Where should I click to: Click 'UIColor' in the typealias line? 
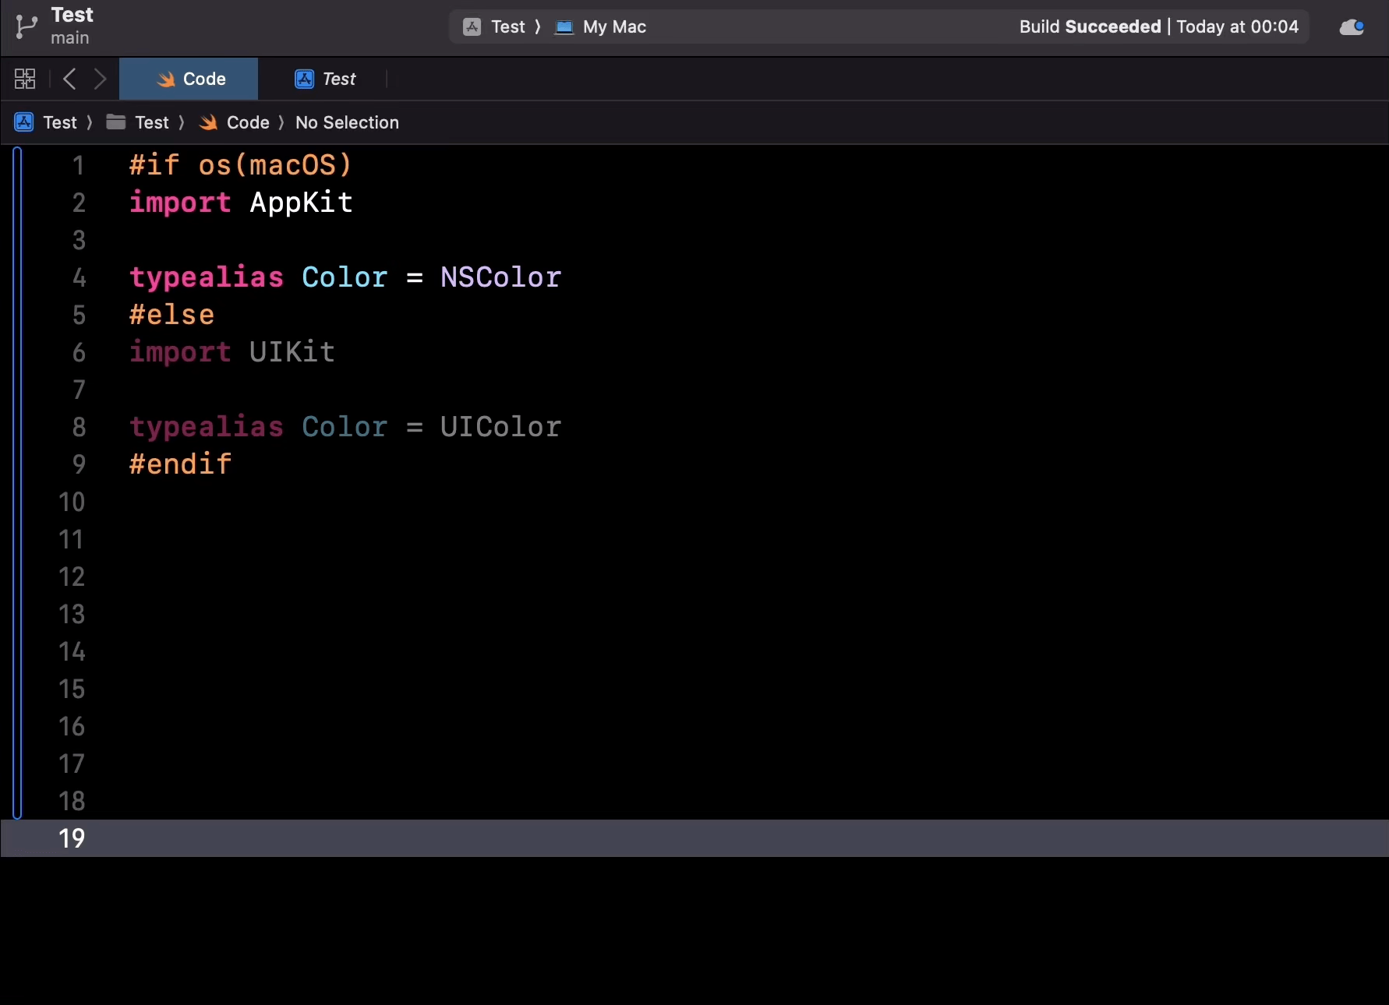500,427
